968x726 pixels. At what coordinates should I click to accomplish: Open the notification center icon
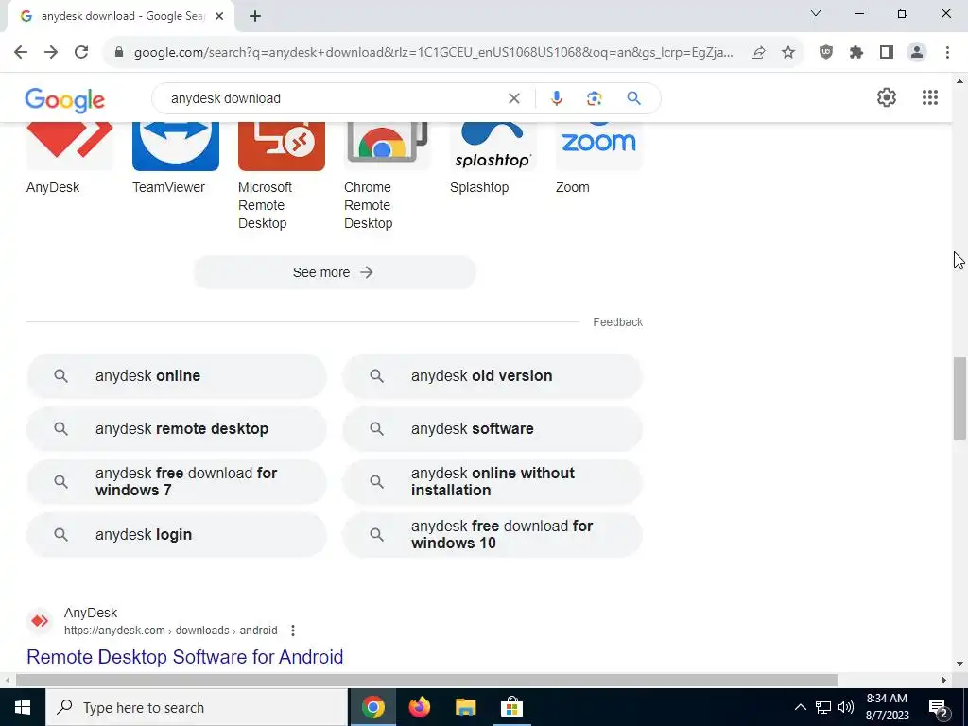tap(939, 708)
